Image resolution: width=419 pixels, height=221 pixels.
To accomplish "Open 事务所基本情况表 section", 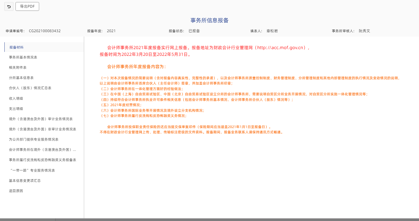I will tap(23, 57).
